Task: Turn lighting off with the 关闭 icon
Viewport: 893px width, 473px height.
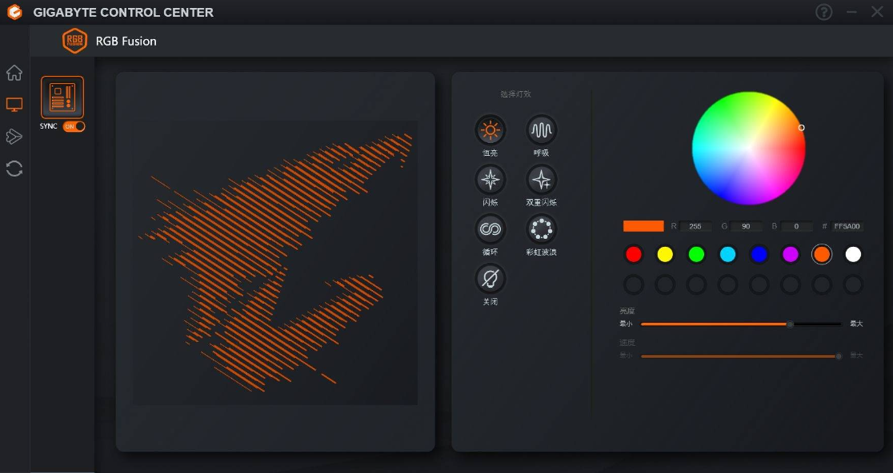Action: (x=490, y=279)
